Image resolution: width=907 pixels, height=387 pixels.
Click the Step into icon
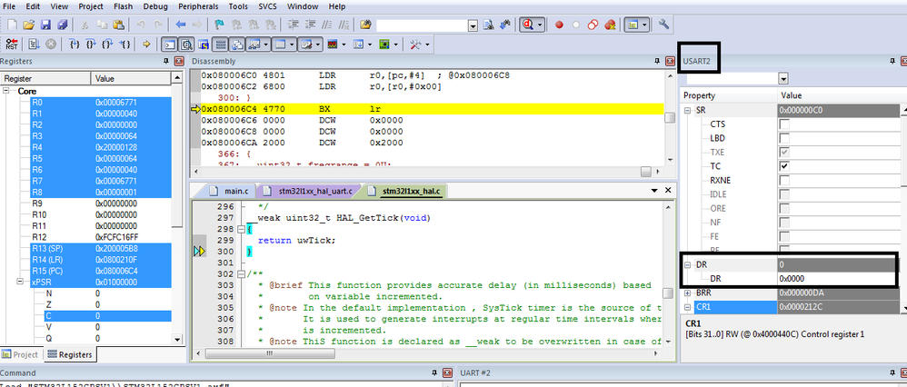(x=74, y=44)
